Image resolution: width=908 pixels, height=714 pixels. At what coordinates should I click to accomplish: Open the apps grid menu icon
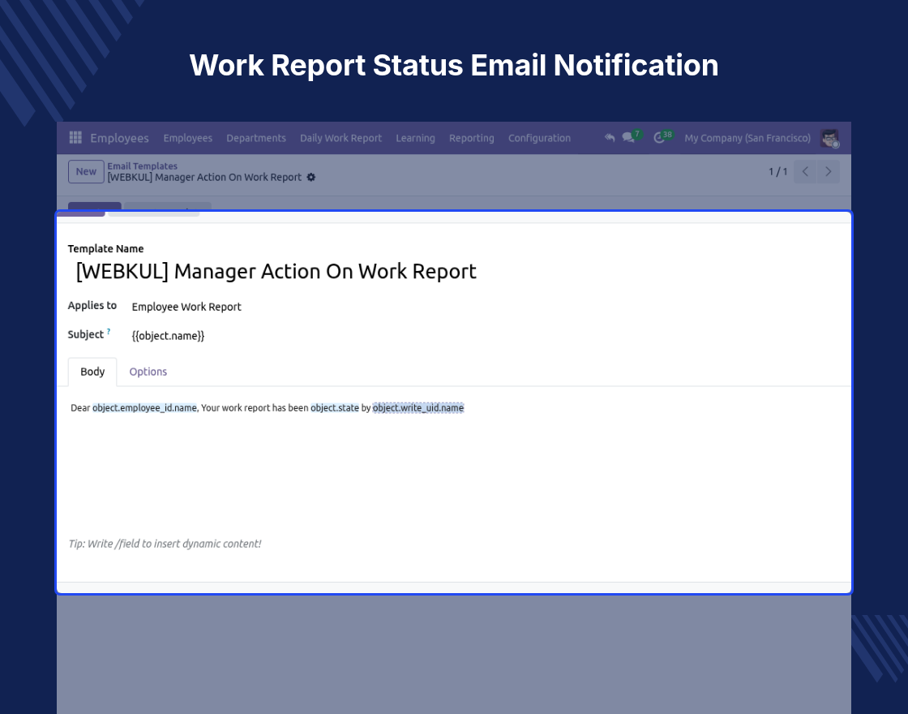point(75,137)
